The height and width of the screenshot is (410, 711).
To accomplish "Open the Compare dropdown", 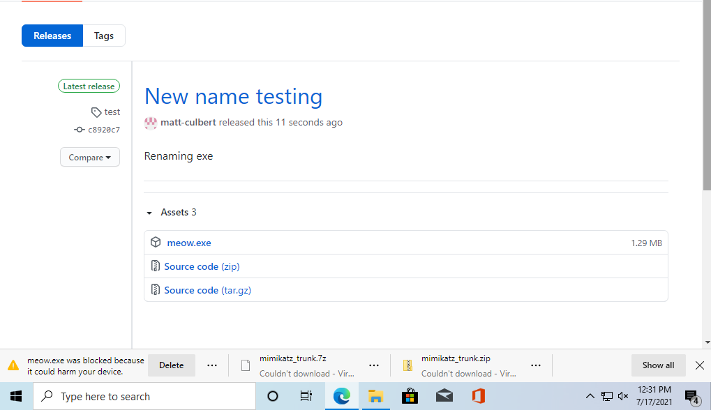I will [90, 157].
